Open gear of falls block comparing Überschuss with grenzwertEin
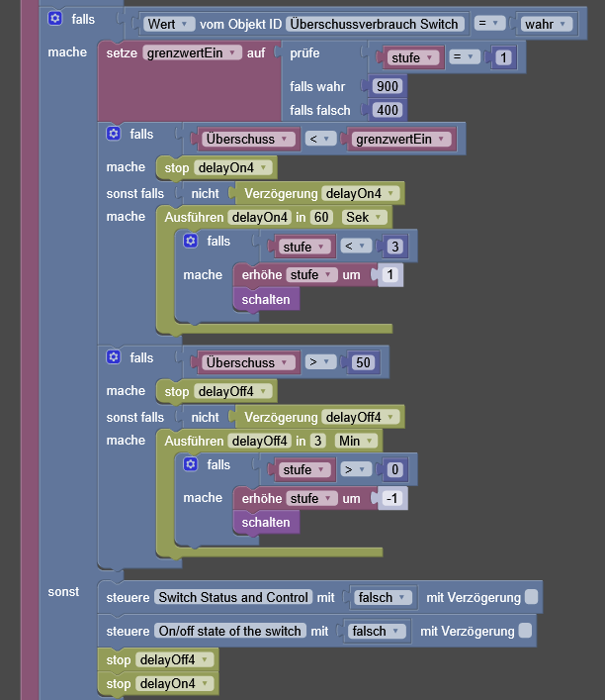 [114, 134]
